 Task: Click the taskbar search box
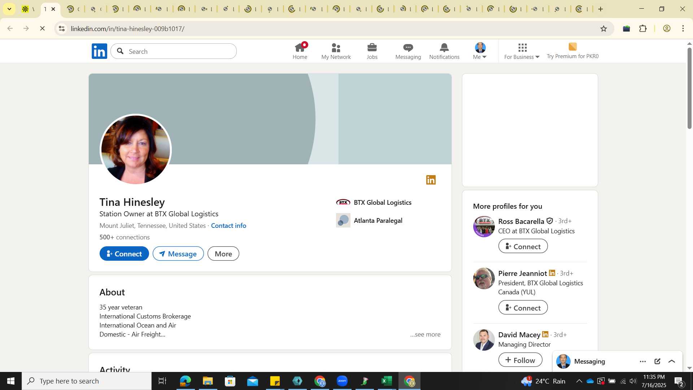(x=87, y=381)
